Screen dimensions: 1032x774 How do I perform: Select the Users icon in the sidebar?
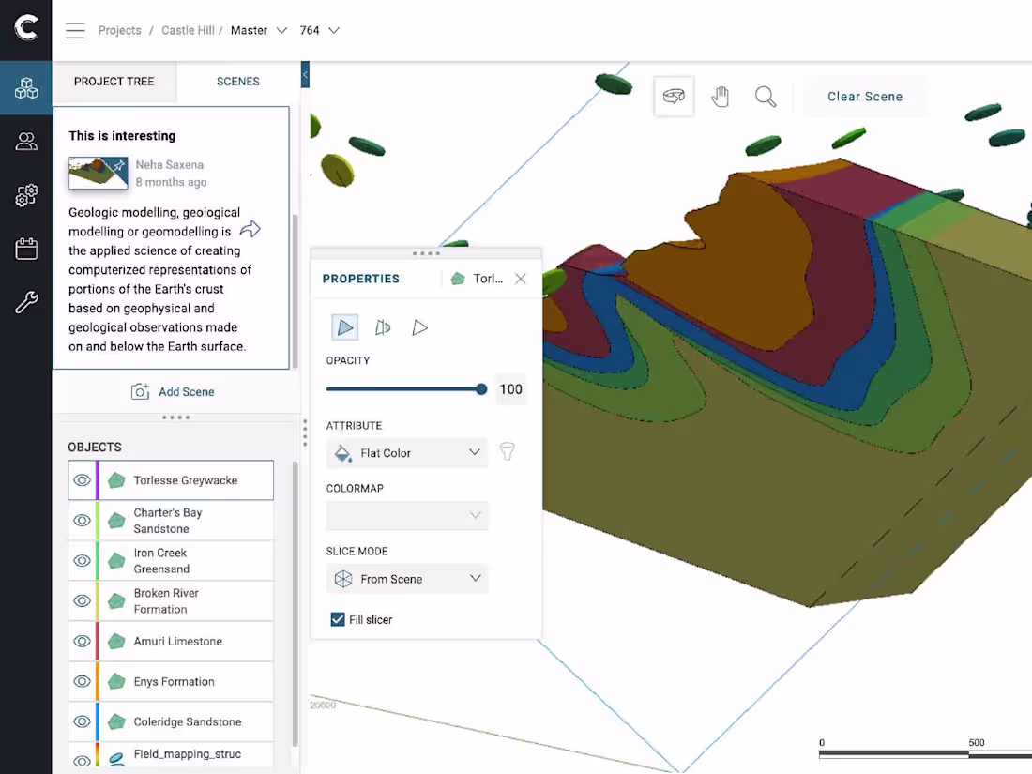point(25,141)
